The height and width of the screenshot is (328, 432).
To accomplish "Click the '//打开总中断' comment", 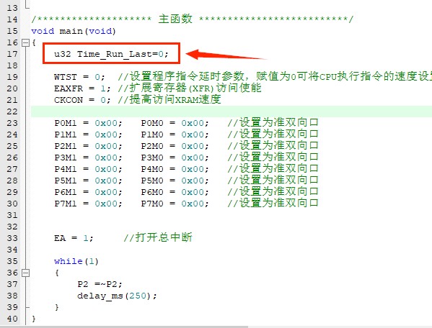I will (x=158, y=237).
